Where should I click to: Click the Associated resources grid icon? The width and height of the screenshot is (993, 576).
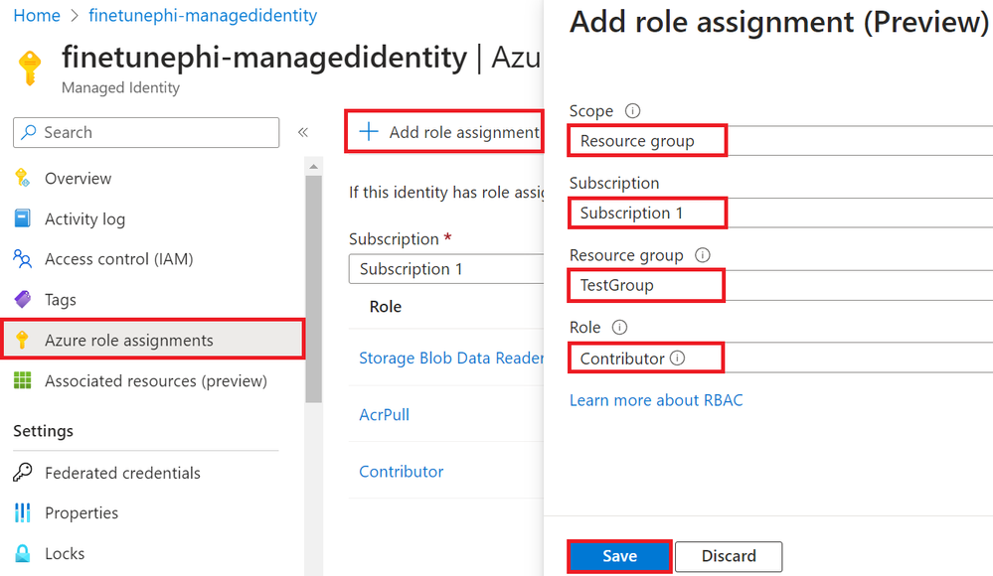(x=22, y=381)
